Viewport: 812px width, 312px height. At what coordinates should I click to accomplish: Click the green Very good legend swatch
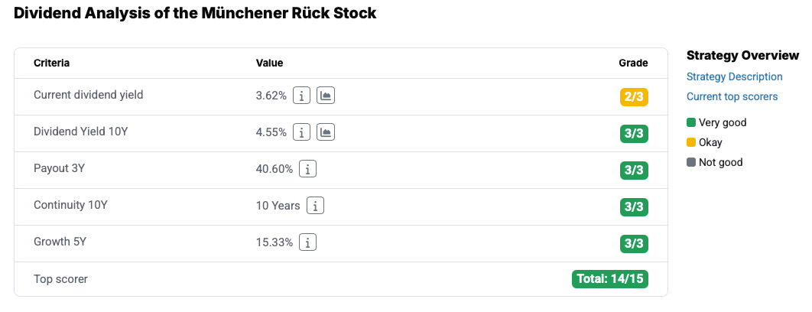click(691, 122)
